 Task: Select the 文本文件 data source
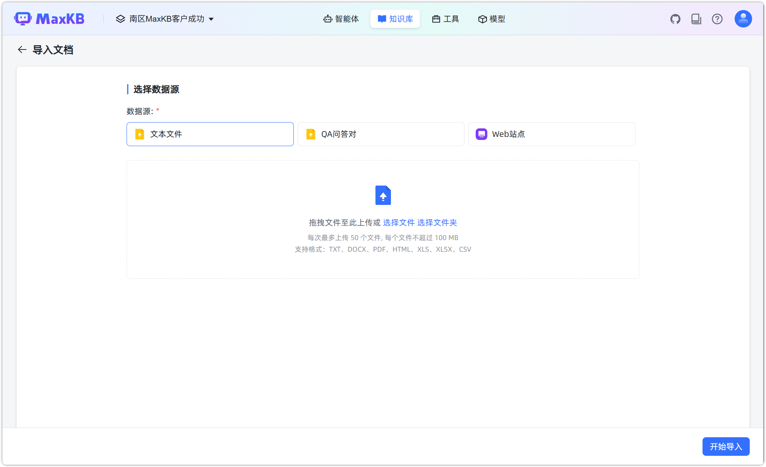(210, 134)
